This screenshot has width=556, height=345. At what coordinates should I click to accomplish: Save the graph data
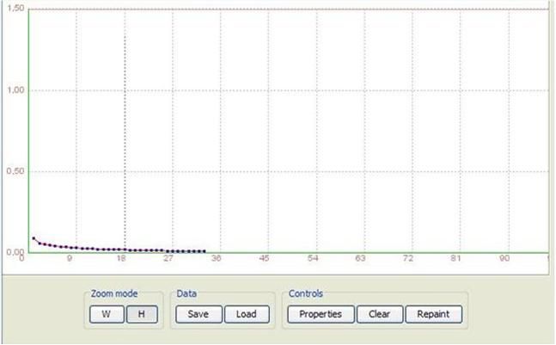[199, 314]
